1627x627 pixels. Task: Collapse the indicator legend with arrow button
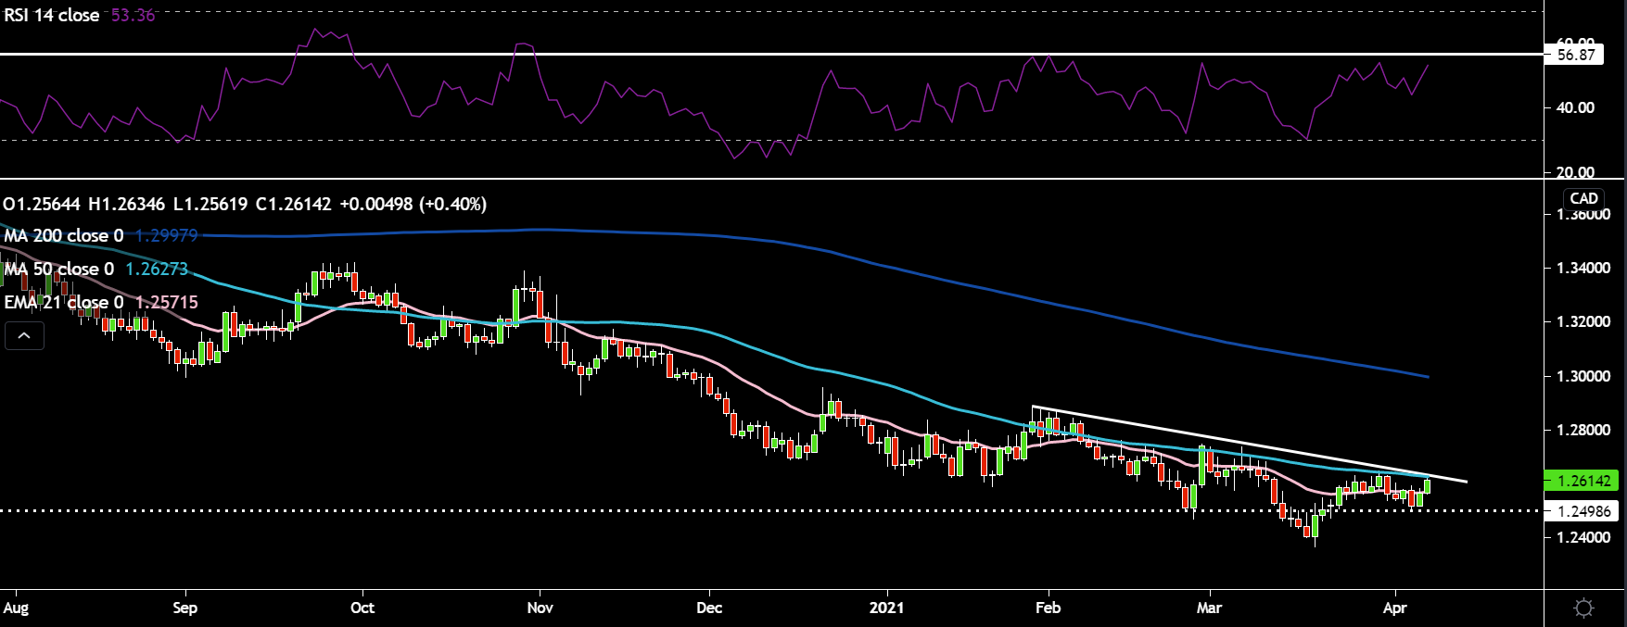click(24, 336)
